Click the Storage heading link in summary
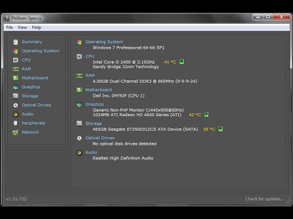This screenshot has height=219, width=293. [93, 123]
